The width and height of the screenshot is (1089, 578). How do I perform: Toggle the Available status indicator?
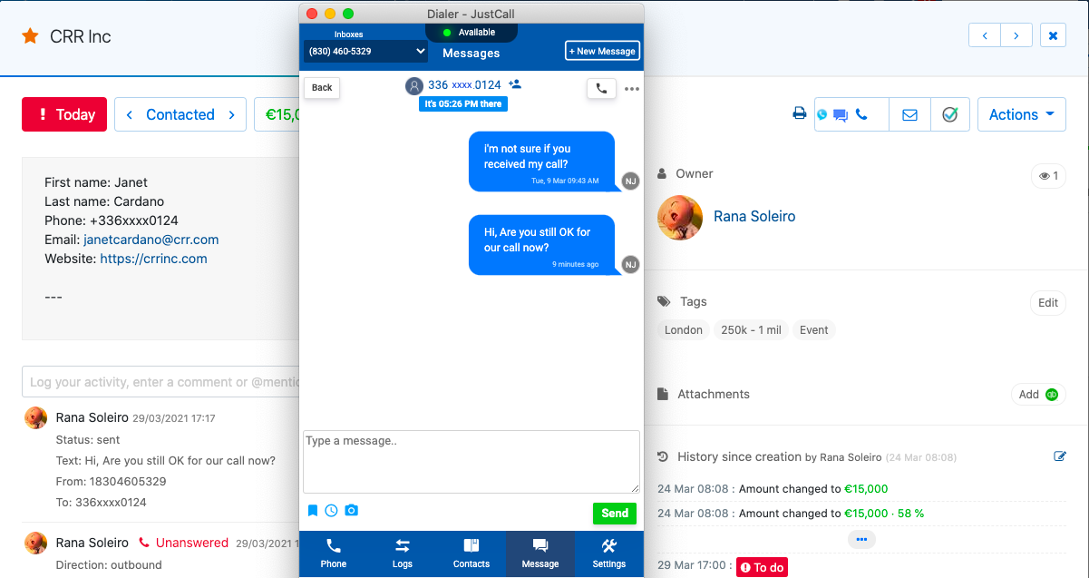click(x=471, y=33)
